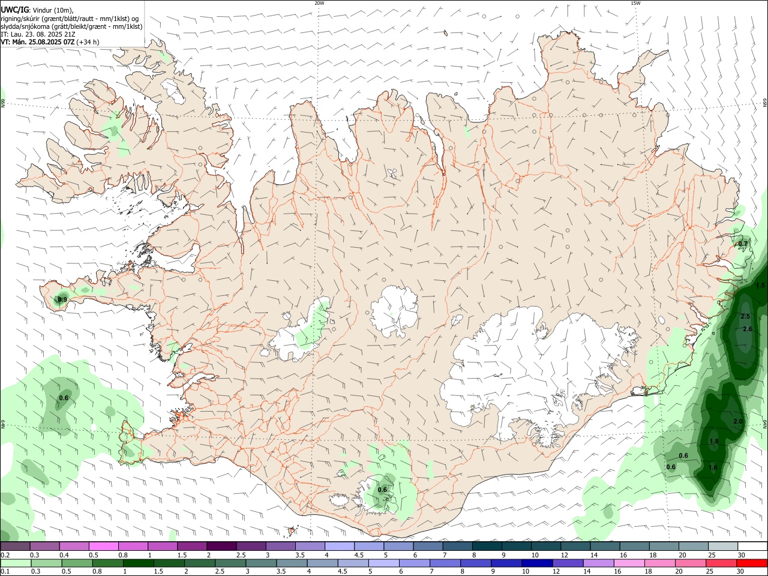Screen dimensions: 768x576
Task: Pick the red 30 swatch in bottom legend row
Action: pos(752,563)
